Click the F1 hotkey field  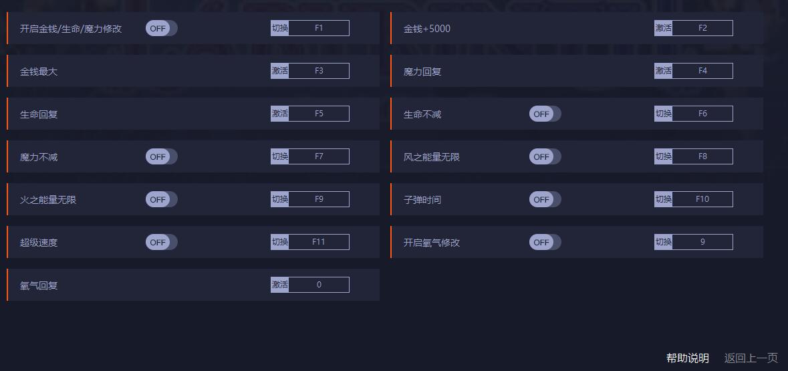tap(319, 28)
